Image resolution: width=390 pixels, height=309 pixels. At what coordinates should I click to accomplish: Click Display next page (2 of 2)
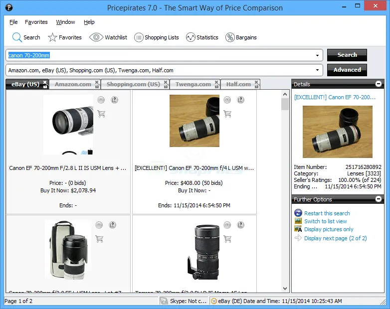[x=335, y=238]
